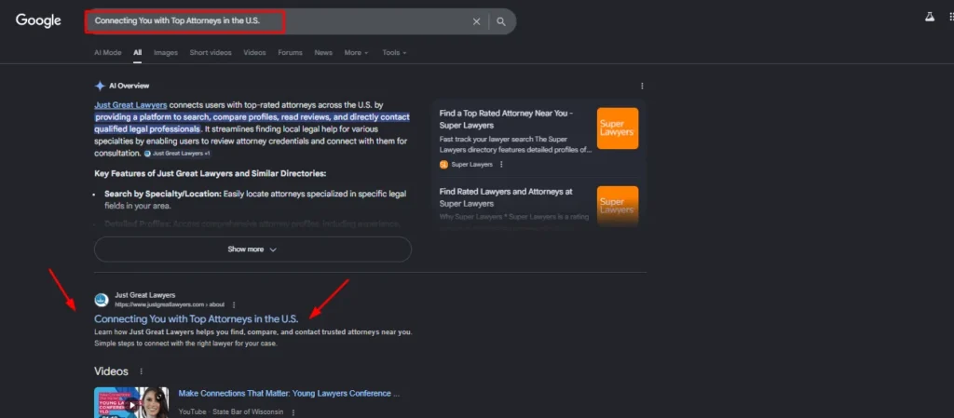Open 'Make Connections That Matter' video link
Image resolution: width=954 pixels, height=418 pixels.
pos(289,394)
